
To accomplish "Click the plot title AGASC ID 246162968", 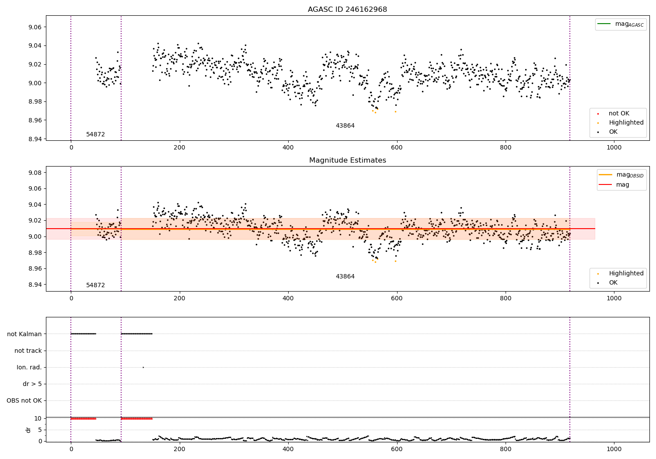I will click(347, 9).
